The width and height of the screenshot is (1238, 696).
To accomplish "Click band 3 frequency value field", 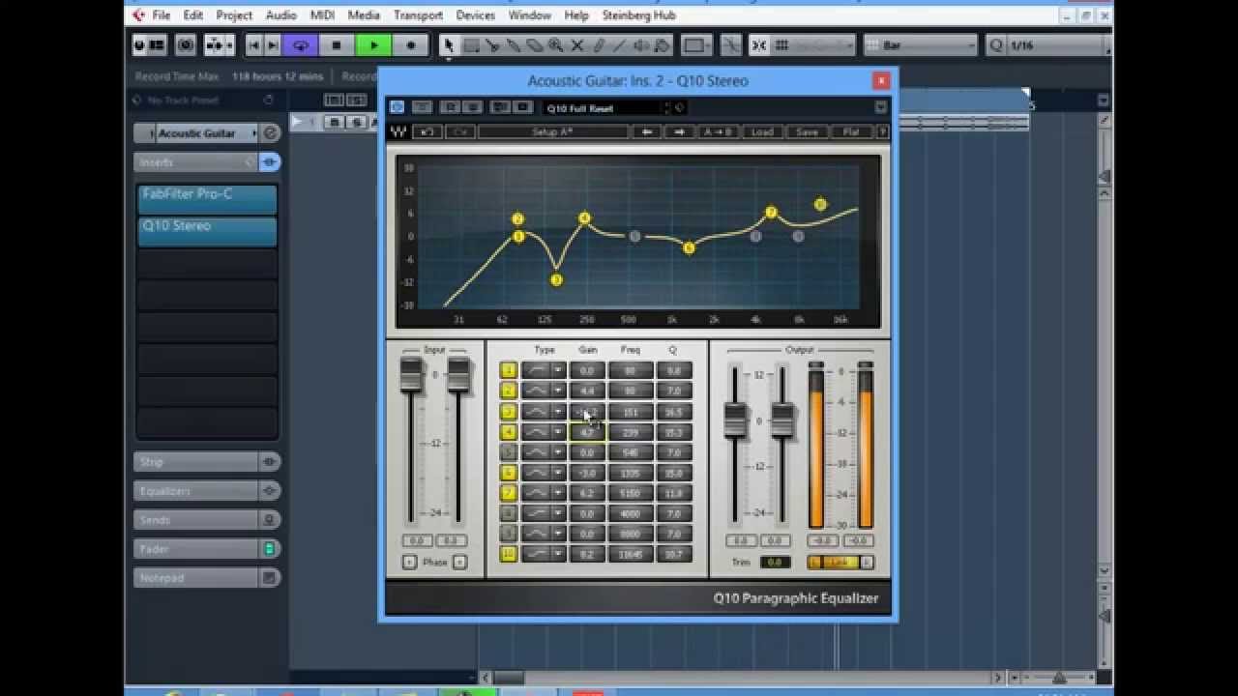I will pyautogui.click(x=631, y=412).
